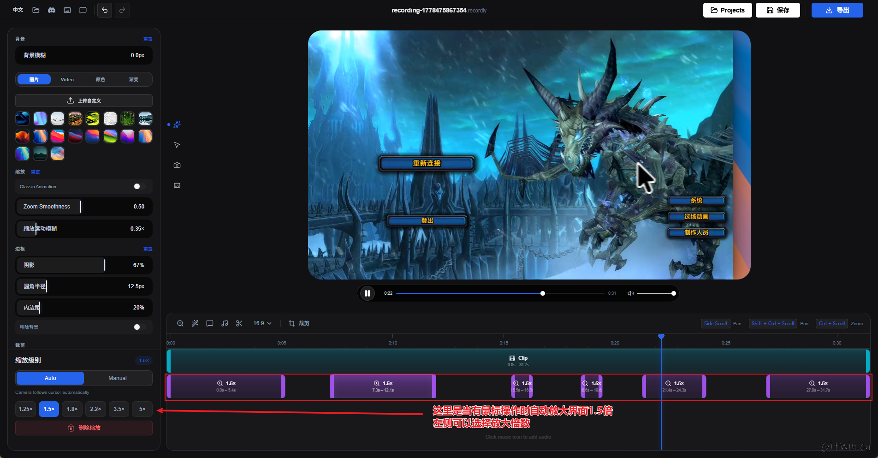Select the Clip track 0.0s–31.7s
Viewport: 878px width, 458px height.
pos(518,361)
